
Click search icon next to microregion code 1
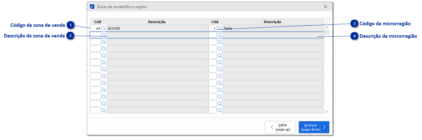coord(219,28)
